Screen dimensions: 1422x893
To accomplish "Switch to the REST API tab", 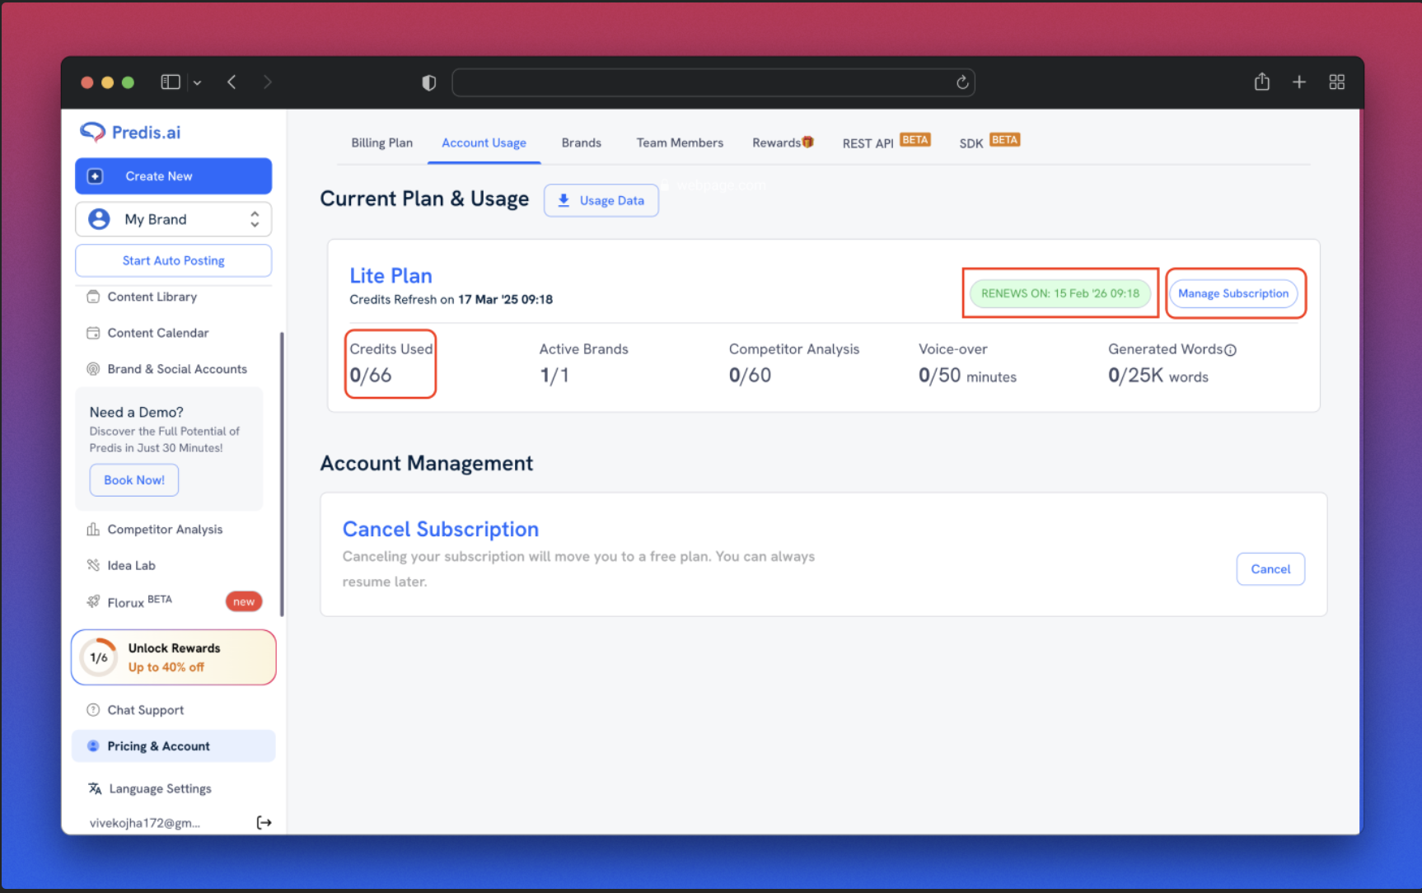I will (x=886, y=142).
